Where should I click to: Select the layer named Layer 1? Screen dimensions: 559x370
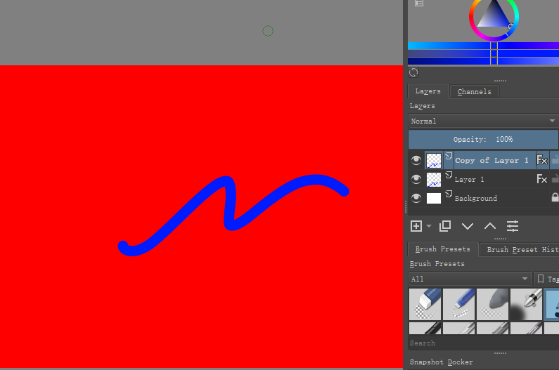tap(469, 180)
